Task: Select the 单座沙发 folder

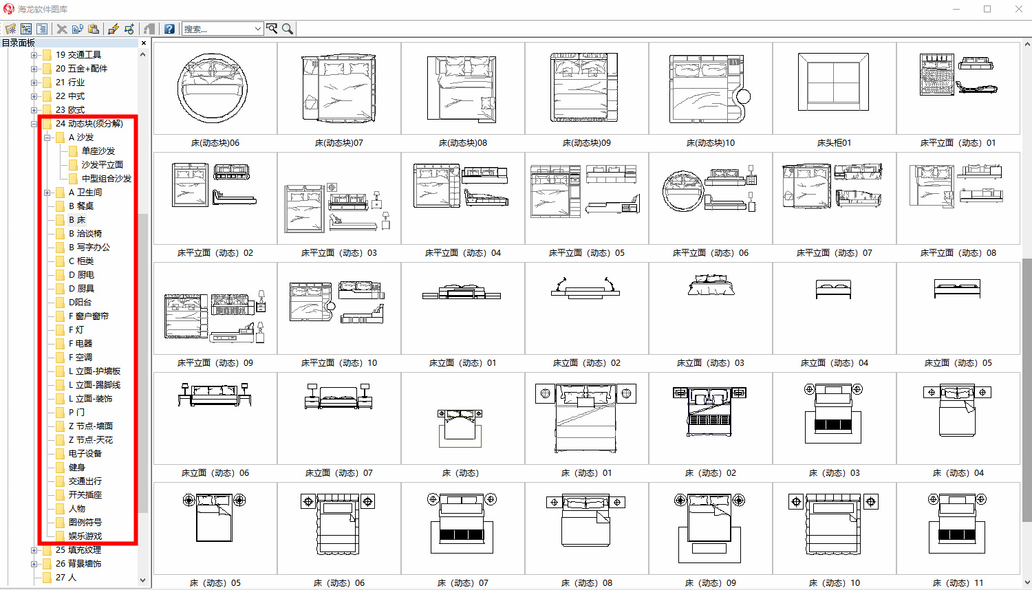Action: tap(98, 151)
